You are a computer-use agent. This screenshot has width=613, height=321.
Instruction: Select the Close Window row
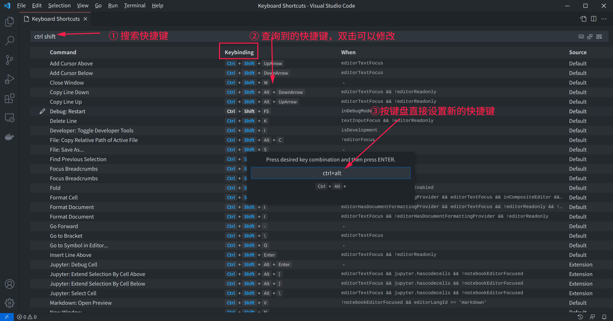pos(320,83)
